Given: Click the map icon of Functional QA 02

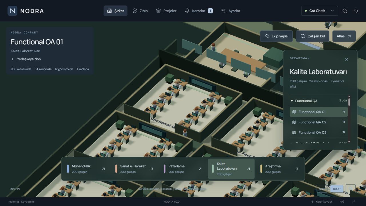Looking at the screenshot, I should click(x=294, y=122).
